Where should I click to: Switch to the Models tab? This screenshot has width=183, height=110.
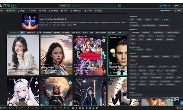(10, 11)
